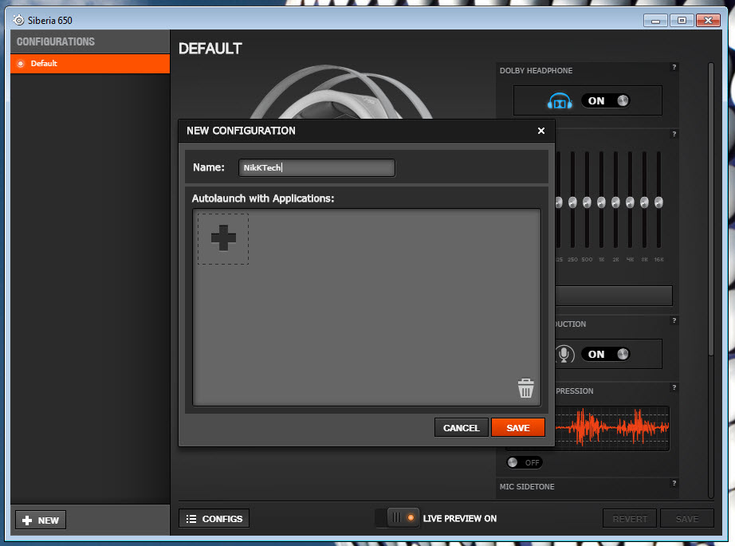
Task: Minimize the Siberia 650 window
Action: click(x=655, y=21)
